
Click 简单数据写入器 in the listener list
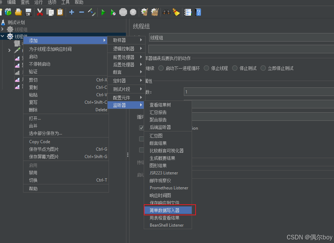click(x=166, y=210)
